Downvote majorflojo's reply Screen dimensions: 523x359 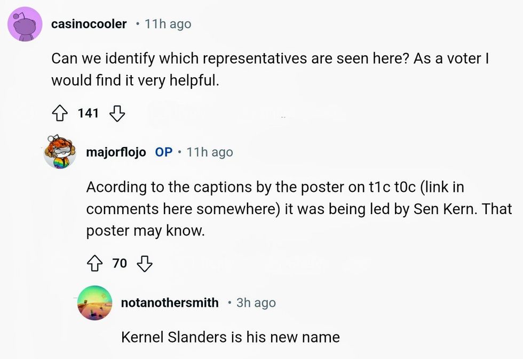click(x=145, y=263)
